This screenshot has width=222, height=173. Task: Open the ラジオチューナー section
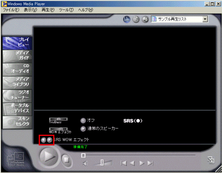pos(17,96)
